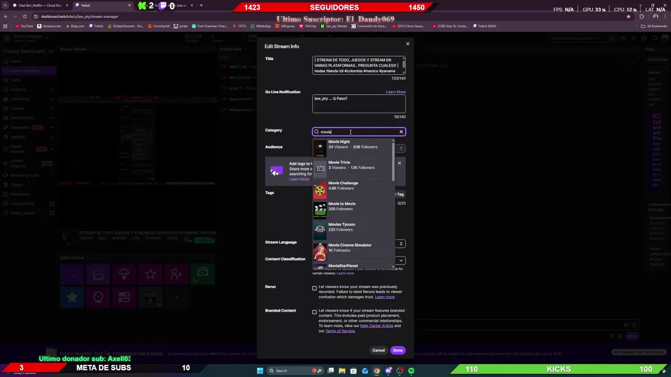671x377 pixels.
Task: Click the Movie Trivia placeholder icon
Action: coord(320,169)
